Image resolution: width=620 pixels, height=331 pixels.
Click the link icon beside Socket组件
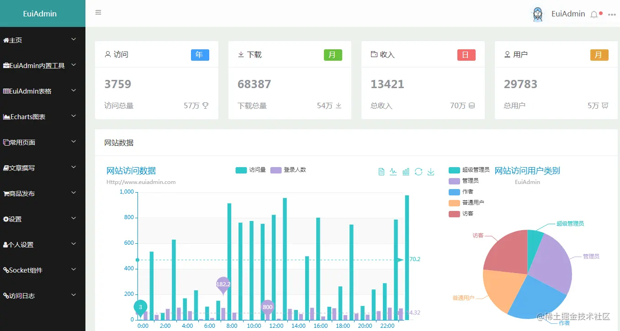pyautogui.click(x=6, y=270)
